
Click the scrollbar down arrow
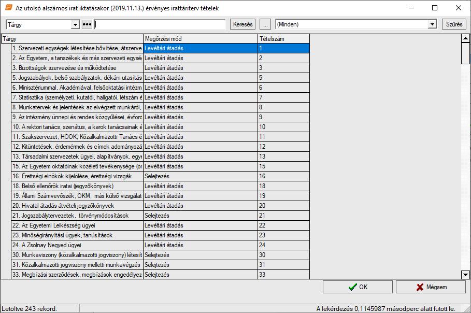point(465,275)
